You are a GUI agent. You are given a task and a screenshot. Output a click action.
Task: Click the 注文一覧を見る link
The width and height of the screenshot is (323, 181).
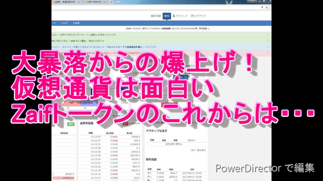(x=198, y=150)
